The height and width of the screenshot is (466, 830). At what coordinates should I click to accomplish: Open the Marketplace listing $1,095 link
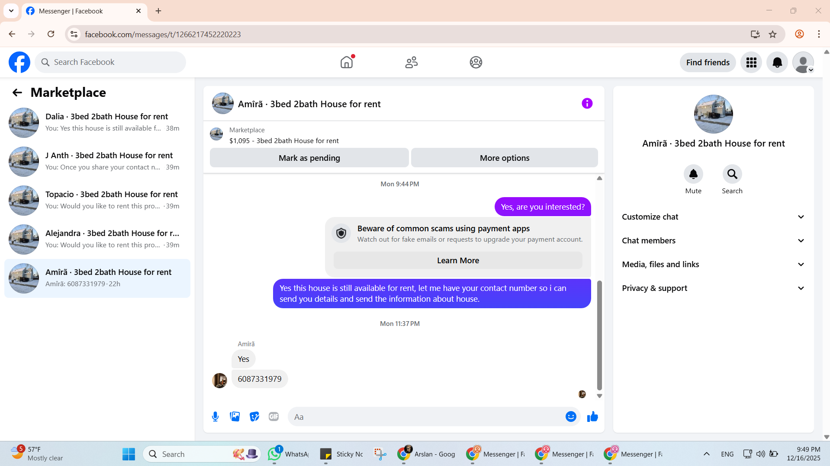(x=284, y=141)
